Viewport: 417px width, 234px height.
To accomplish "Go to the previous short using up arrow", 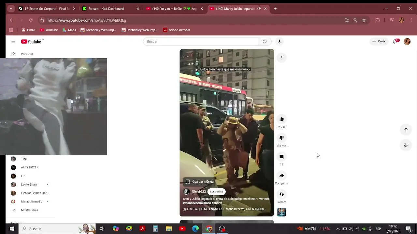I will (406, 129).
